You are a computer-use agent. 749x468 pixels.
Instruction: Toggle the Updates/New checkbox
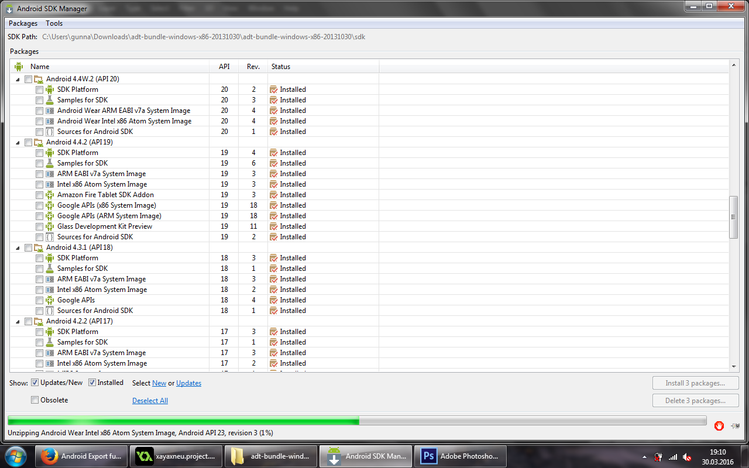pyautogui.click(x=35, y=383)
